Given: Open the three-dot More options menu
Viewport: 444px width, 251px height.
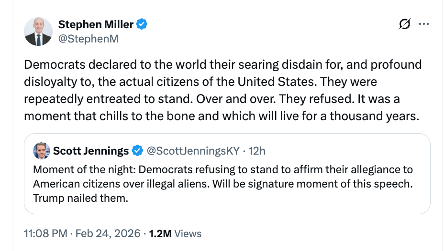Looking at the screenshot, I should pos(424,24).
